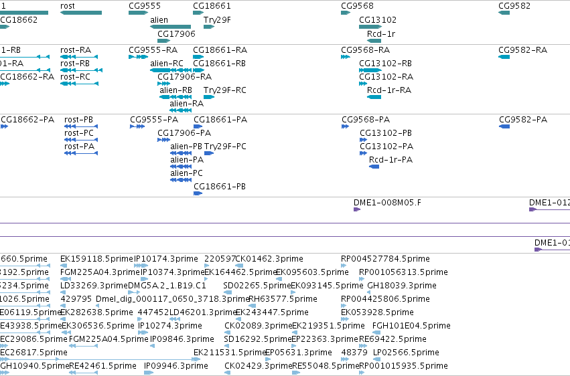
Task: Select the 'CK01462.3prime' EST label
Action: tap(269, 259)
